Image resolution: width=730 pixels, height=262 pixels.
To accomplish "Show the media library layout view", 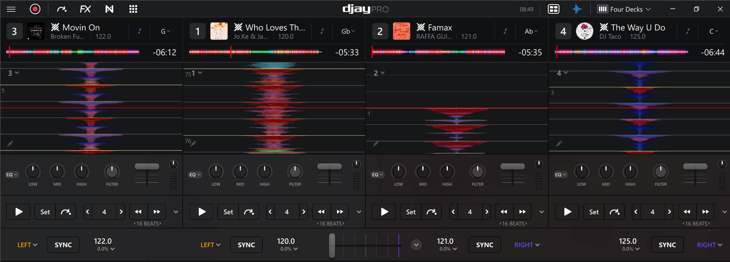I will (554, 9).
